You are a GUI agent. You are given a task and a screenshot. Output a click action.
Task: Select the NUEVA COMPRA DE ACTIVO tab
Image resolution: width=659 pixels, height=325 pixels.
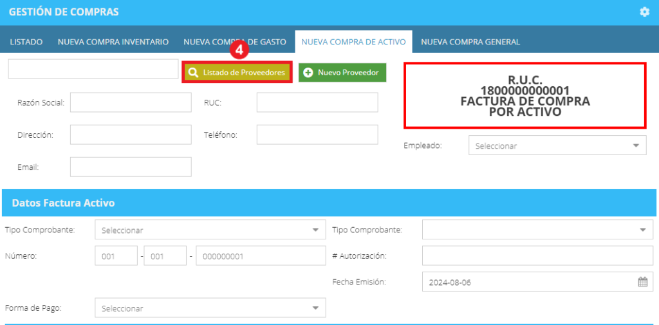(x=353, y=42)
